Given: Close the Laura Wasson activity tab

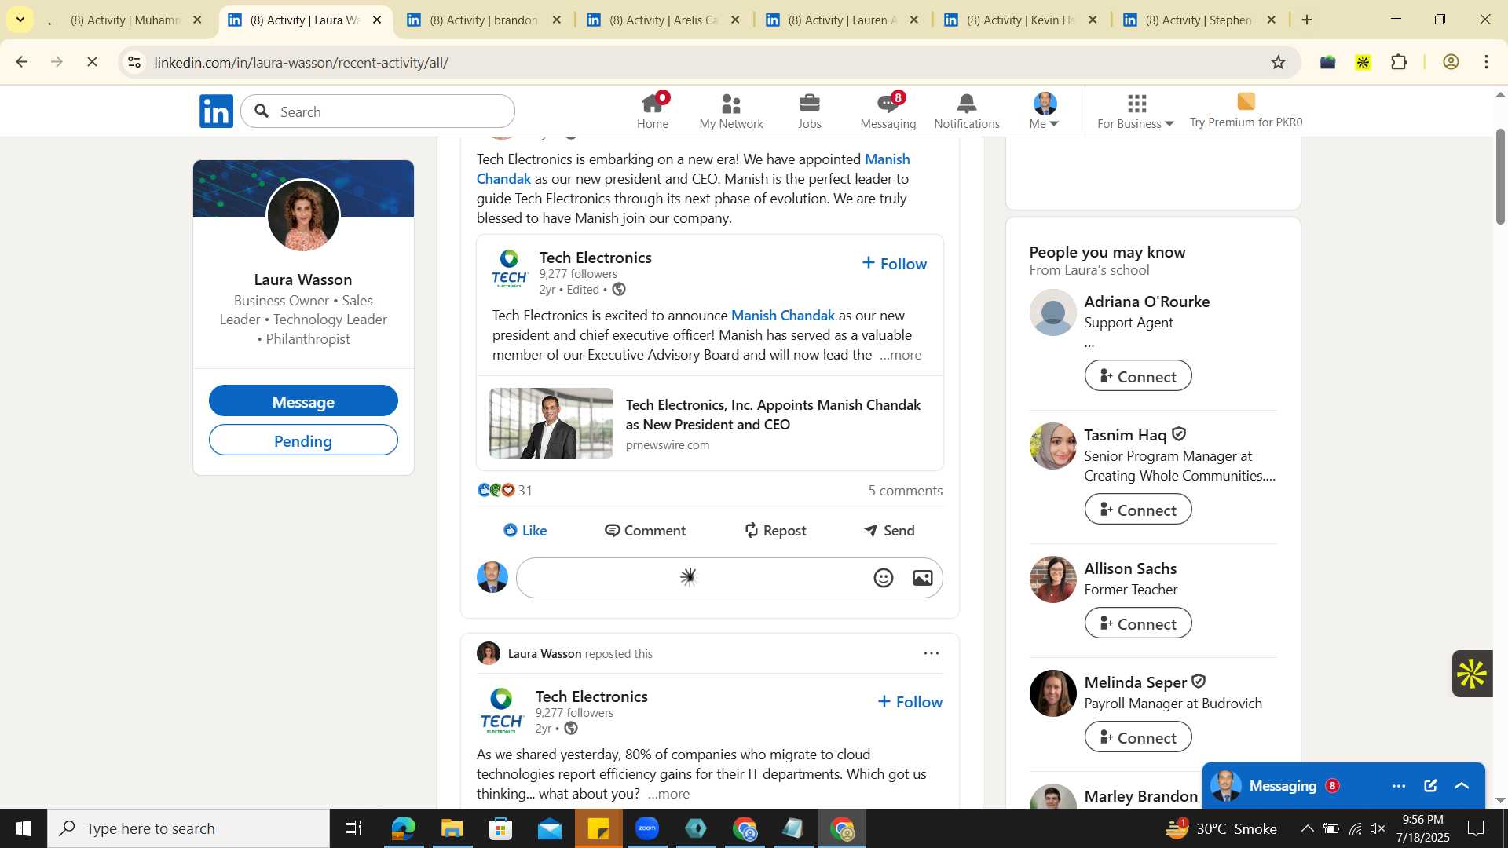Looking at the screenshot, I should pos(377,20).
